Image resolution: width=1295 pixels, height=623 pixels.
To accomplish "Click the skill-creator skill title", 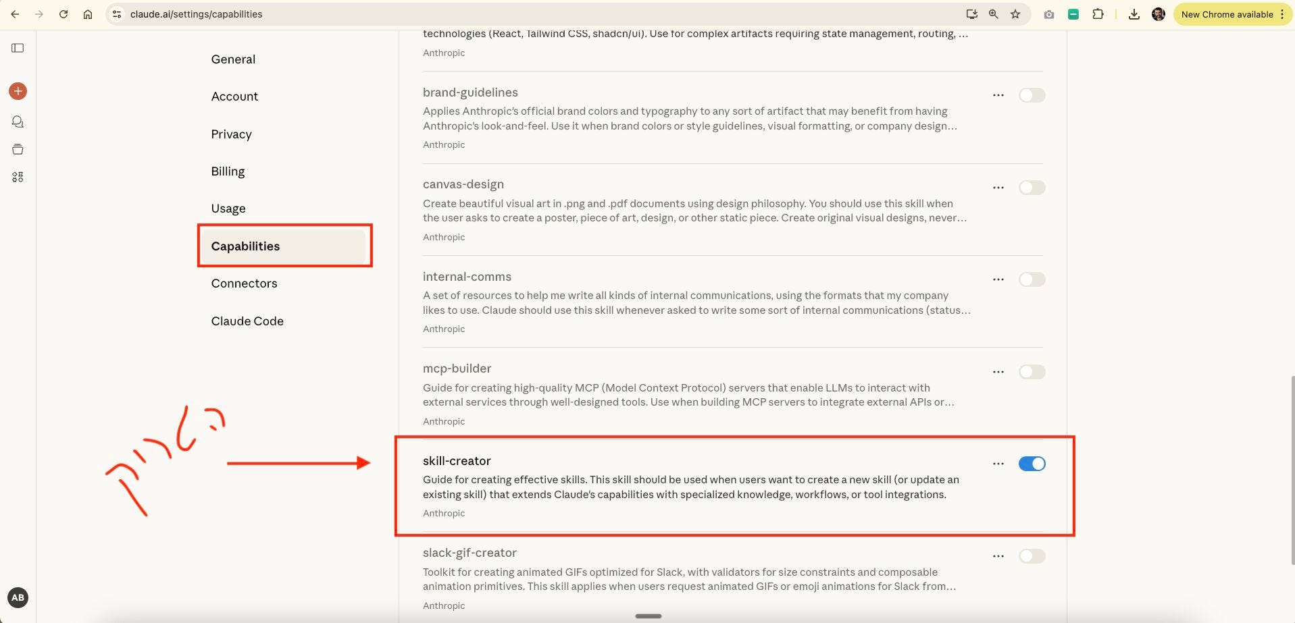I will coord(457,461).
